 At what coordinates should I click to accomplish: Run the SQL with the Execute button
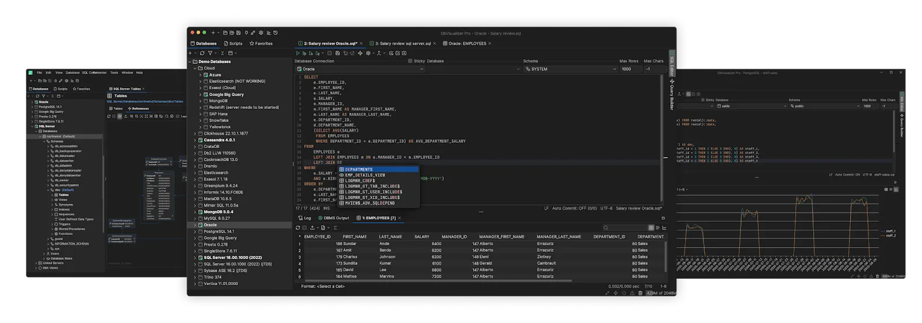point(298,53)
